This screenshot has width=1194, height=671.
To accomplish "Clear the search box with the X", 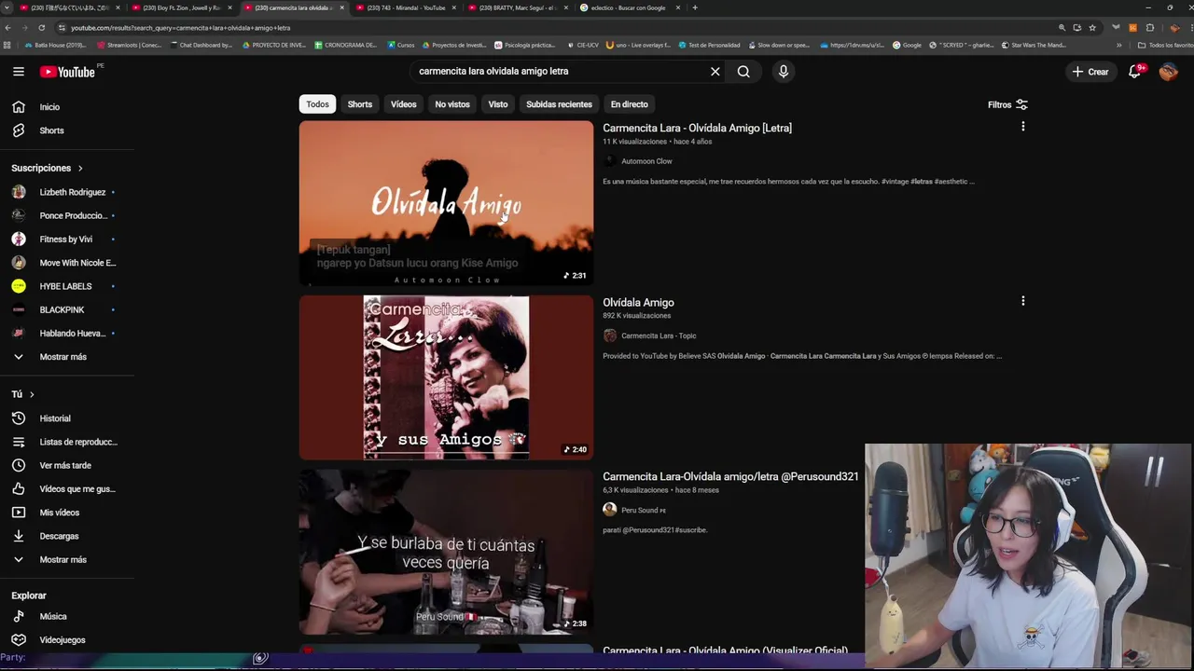I will [x=715, y=71].
